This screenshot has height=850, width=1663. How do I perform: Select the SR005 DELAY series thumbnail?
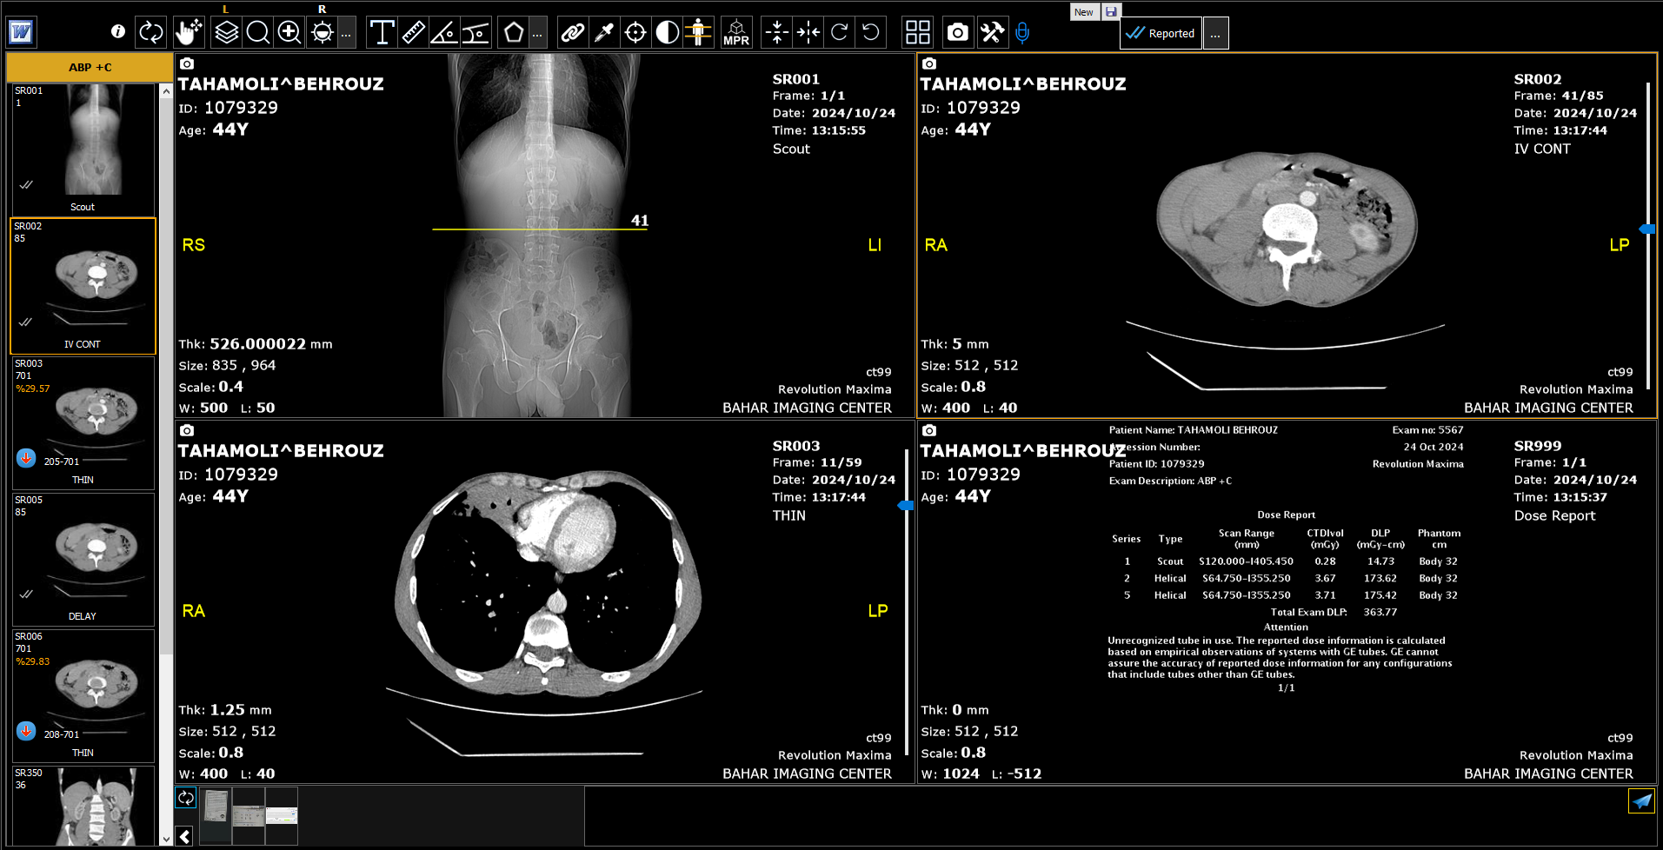pos(83,559)
